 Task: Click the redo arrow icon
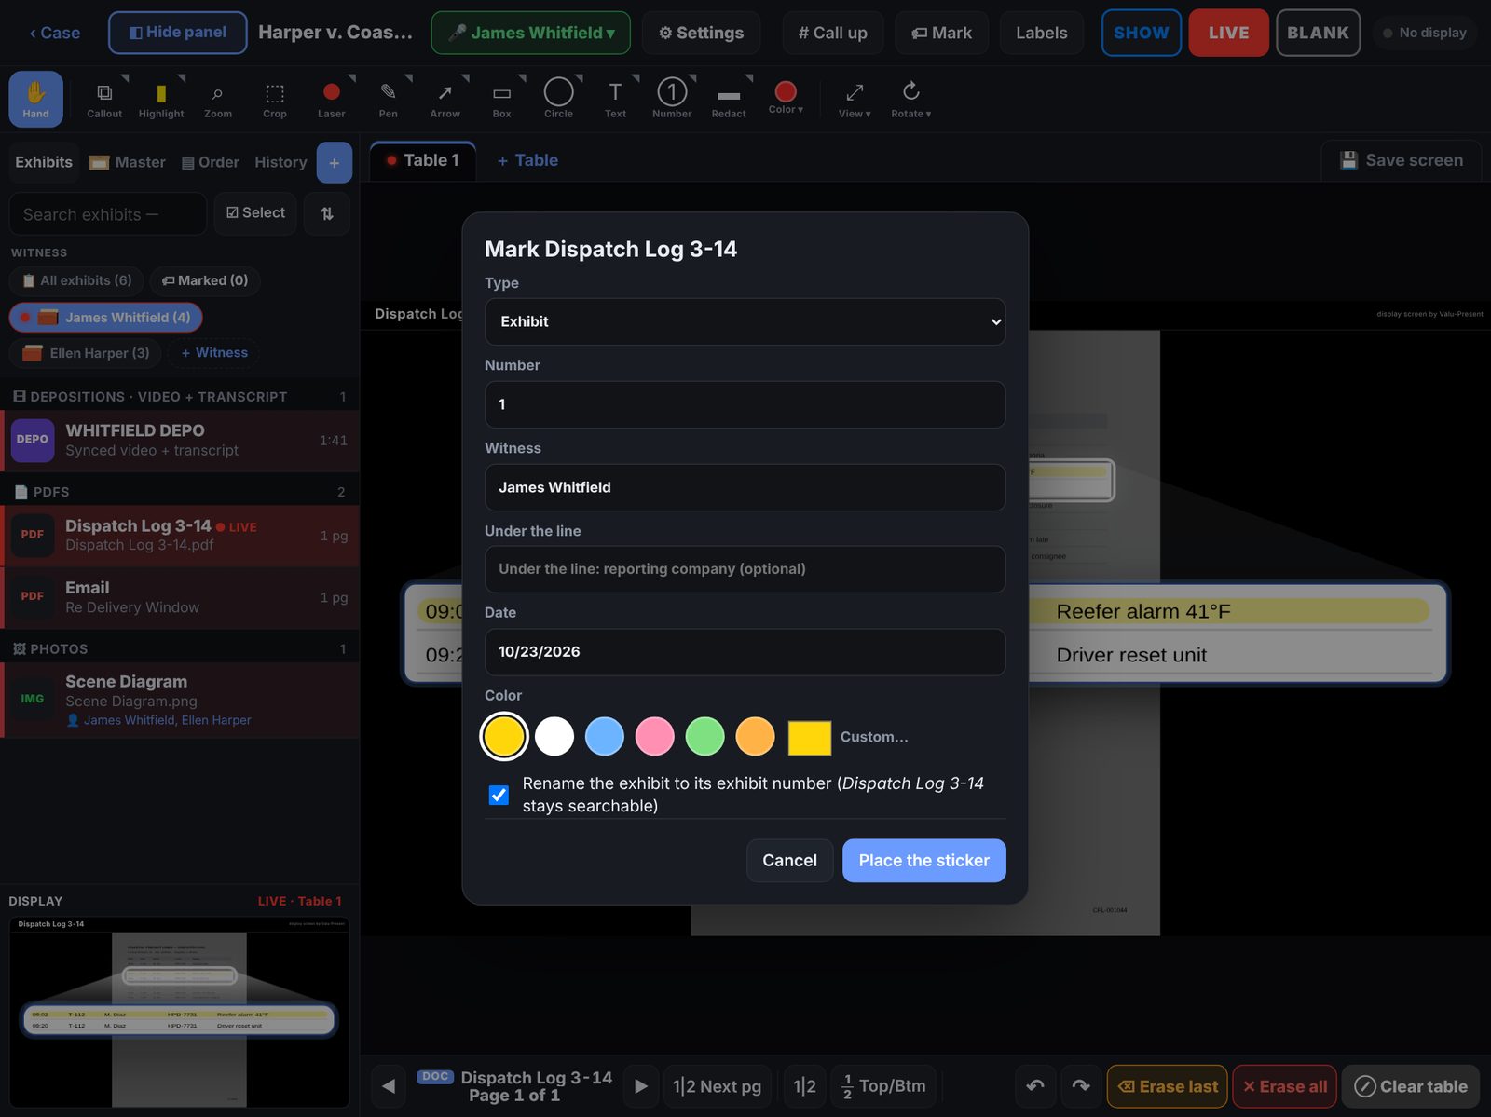[x=1081, y=1086]
